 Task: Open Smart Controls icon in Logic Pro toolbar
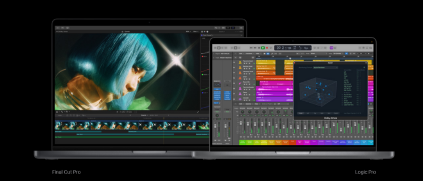click(x=232, y=48)
